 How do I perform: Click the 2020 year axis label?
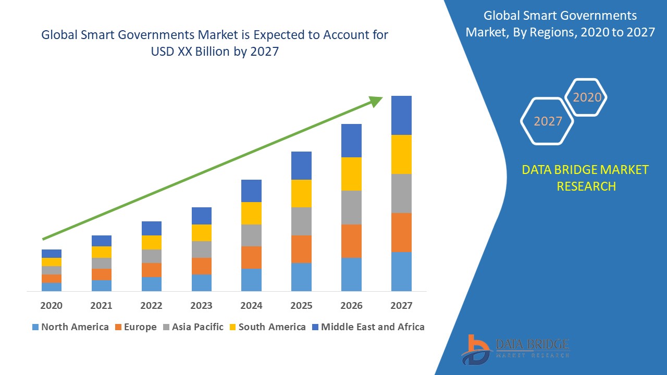point(52,306)
